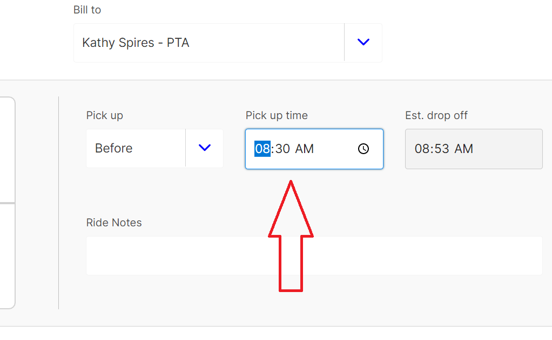Click the Pick up time label

(277, 115)
